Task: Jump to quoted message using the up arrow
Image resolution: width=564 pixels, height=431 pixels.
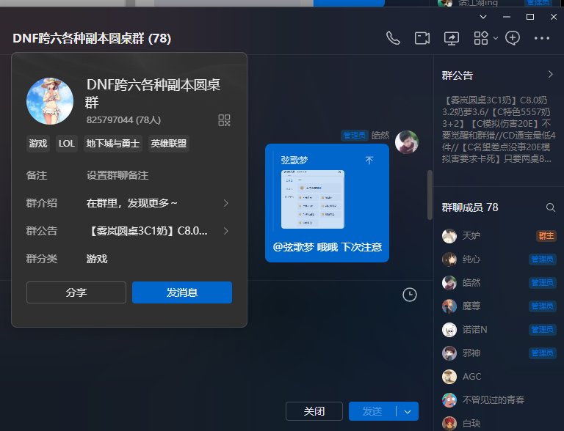Action: click(x=369, y=161)
